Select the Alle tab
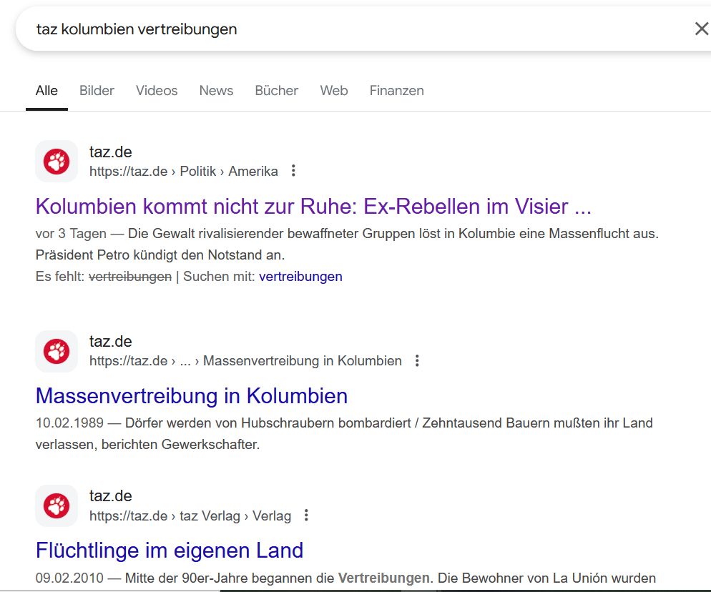Screen dimensions: 711x592 coord(46,91)
